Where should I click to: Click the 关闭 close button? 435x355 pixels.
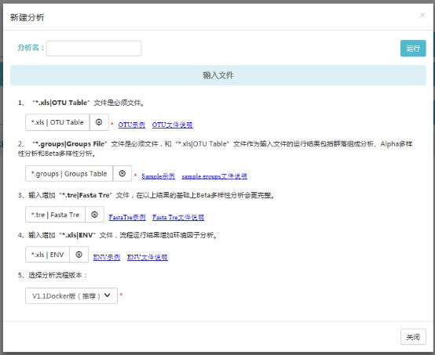tap(413, 337)
